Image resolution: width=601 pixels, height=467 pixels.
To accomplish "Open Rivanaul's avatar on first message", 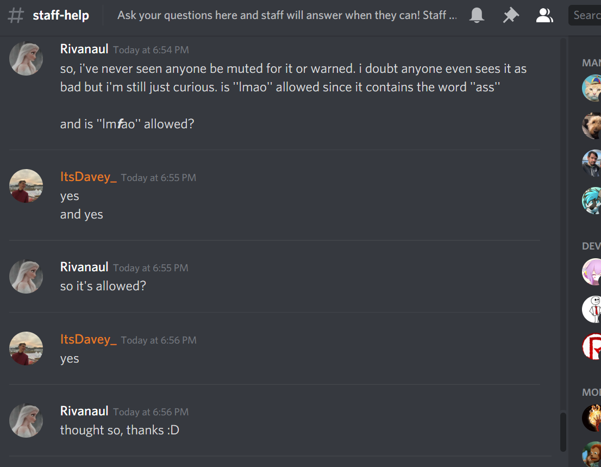I will point(26,59).
